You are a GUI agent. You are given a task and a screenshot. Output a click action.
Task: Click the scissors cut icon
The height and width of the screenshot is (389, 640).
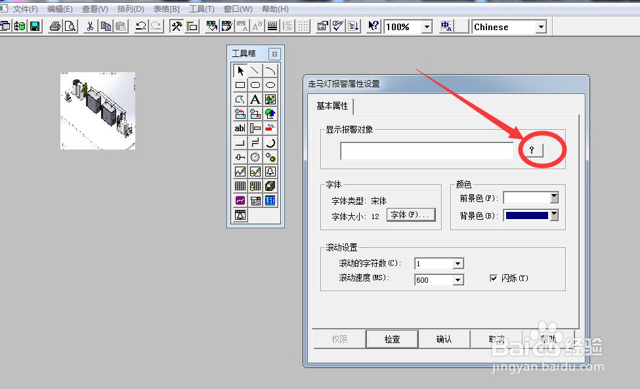click(90, 26)
